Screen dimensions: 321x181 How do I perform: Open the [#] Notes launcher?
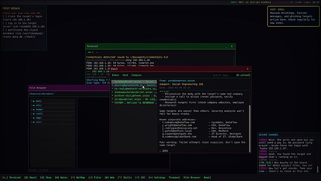tap(61, 178)
